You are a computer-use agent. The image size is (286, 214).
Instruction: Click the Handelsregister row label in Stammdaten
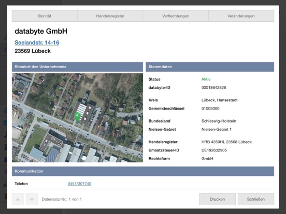point(163,142)
